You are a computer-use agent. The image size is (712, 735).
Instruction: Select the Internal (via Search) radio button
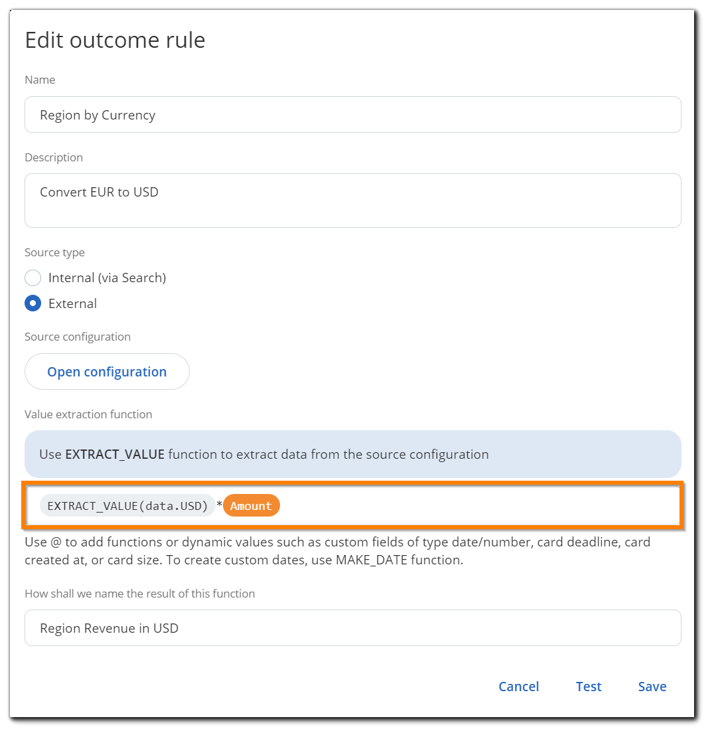tap(33, 278)
